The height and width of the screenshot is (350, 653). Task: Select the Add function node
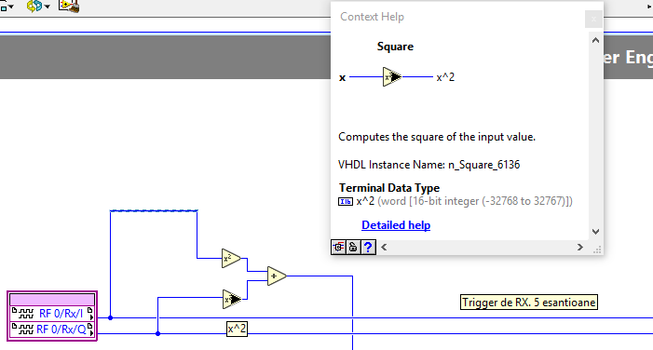tap(276, 276)
